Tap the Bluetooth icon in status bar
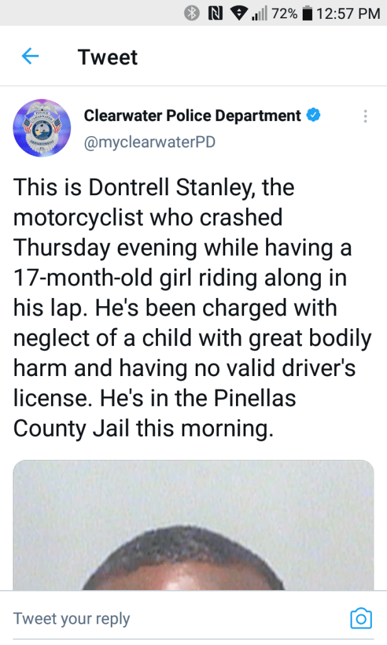This screenshot has width=387, height=645. pos(191,13)
